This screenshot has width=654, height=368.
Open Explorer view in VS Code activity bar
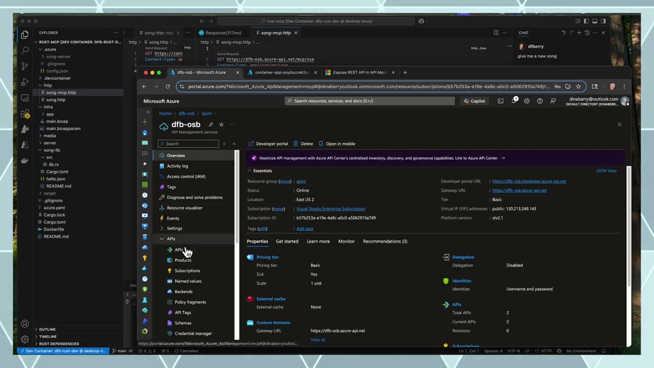25,35
